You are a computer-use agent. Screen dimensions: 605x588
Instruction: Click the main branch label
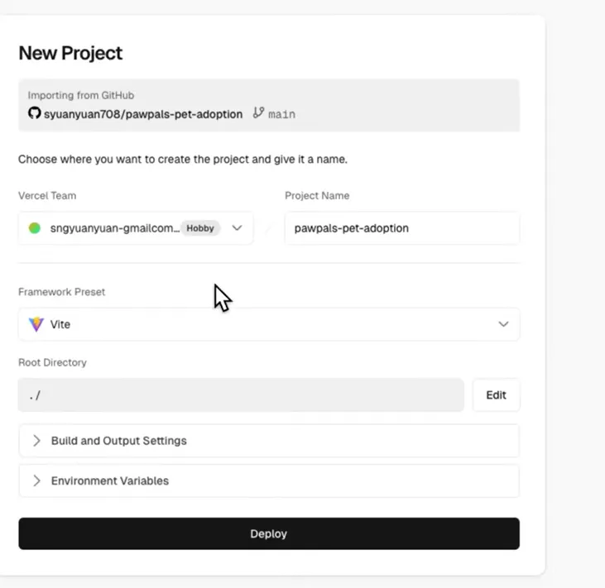tap(282, 114)
